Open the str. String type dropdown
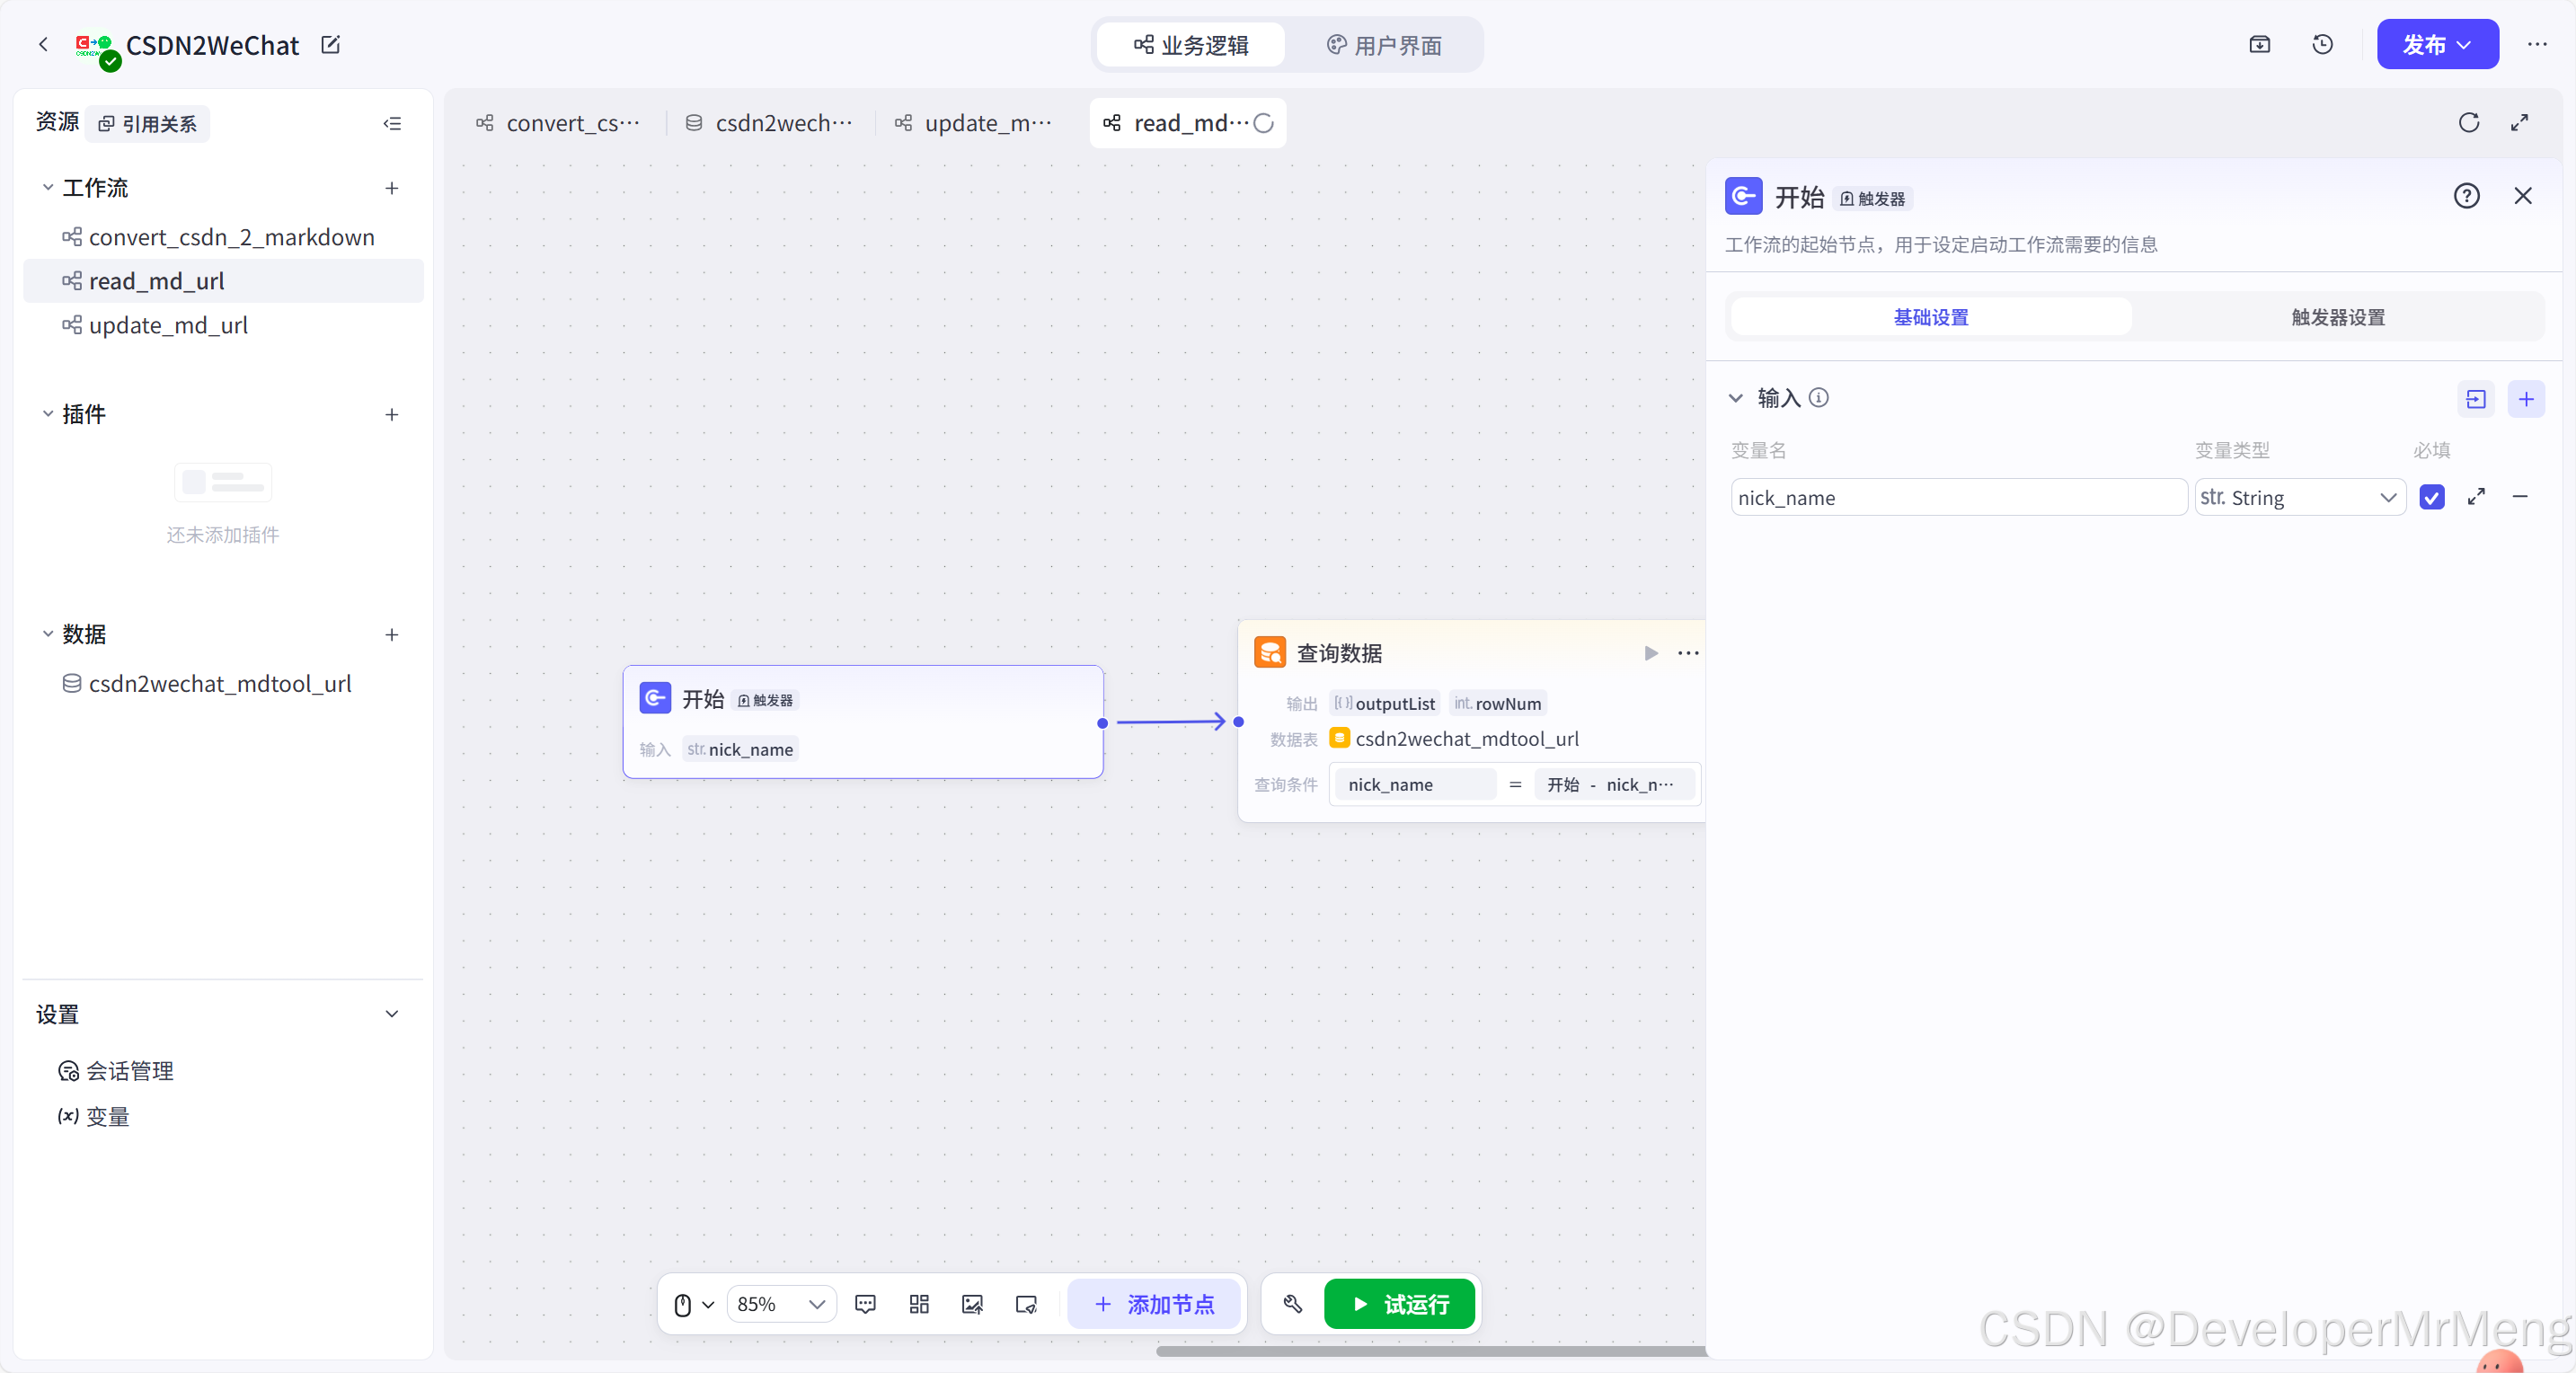Screen dimensions: 2576x1373 pos(2299,497)
